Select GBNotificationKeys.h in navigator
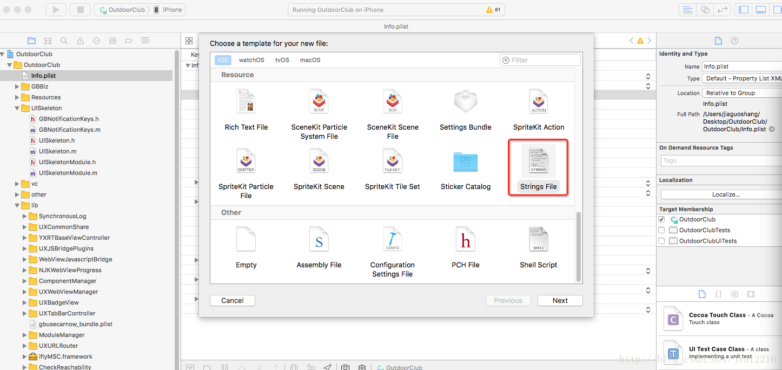The image size is (782, 370). tap(69, 119)
